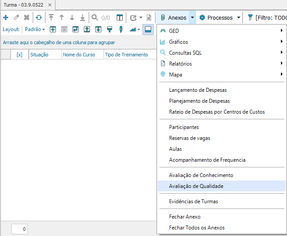
Task: Click the blue plus add record icon
Action: pos(6,18)
